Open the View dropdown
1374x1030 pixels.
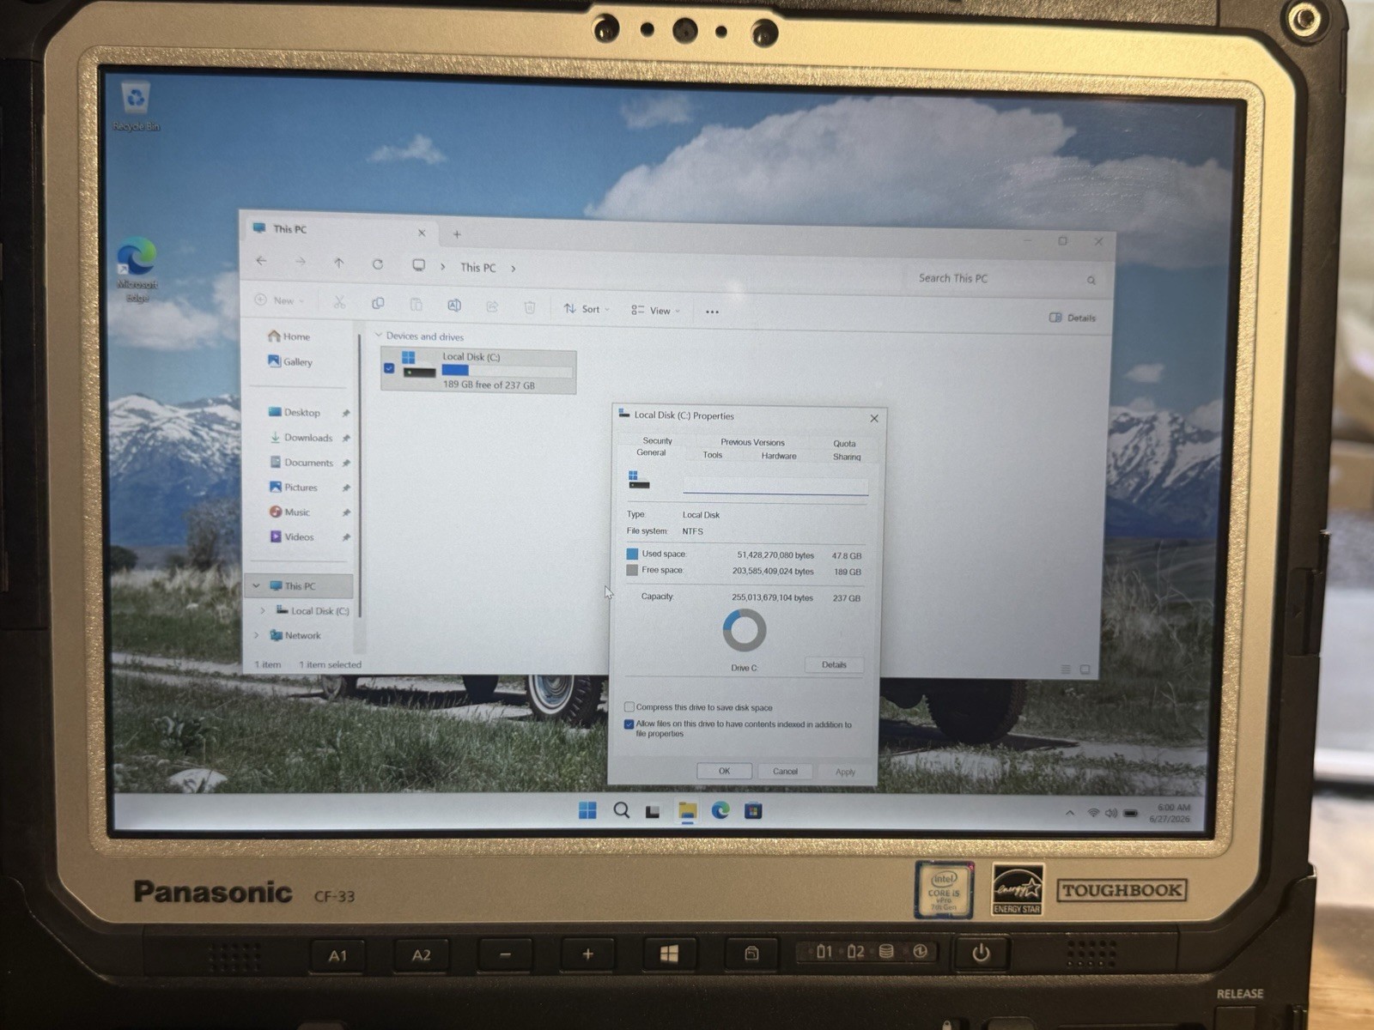tap(655, 311)
